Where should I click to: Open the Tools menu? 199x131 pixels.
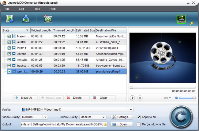[36, 9]
